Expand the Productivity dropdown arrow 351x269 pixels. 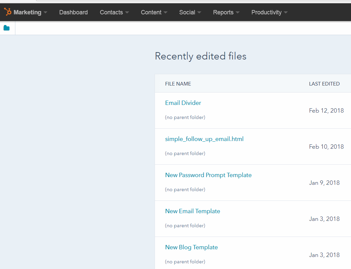pyautogui.click(x=286, y=12)
